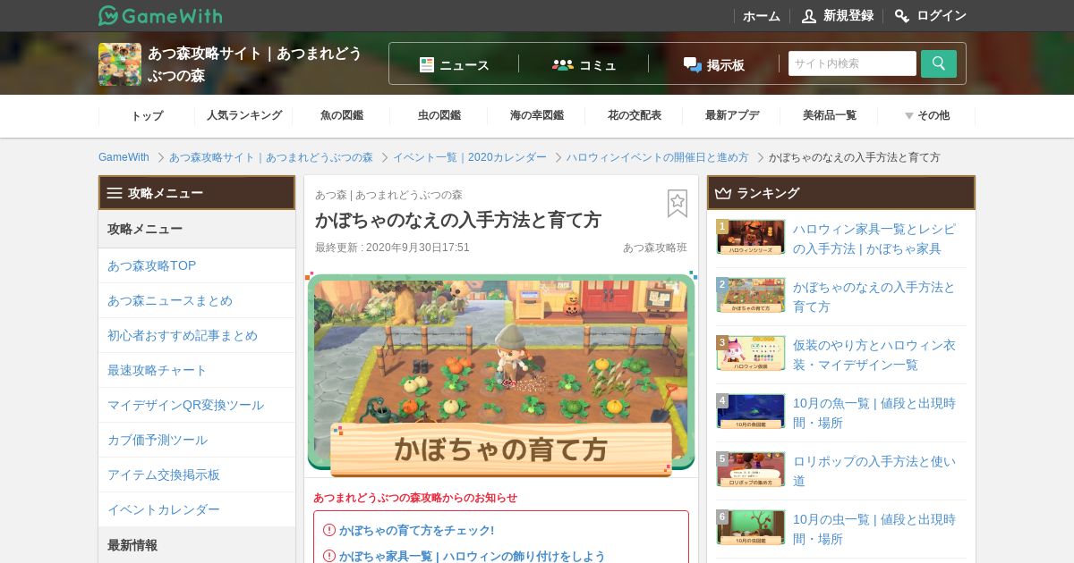
Task: Click the alert icon beside かぼちゃの育て方をチェック
Action: click(x=328, y=530)
